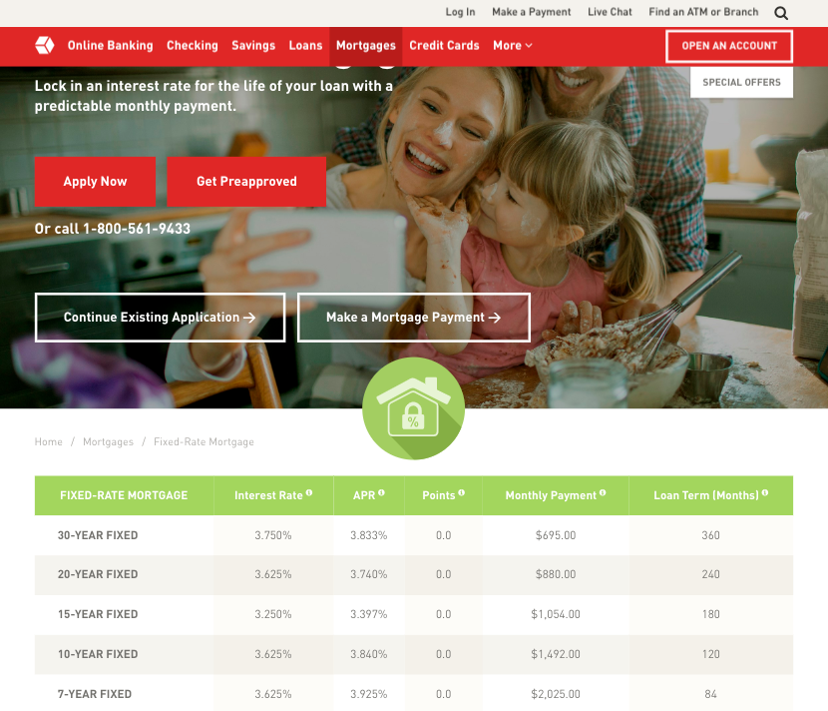Expand the More dropdown menu
The height and width of the screenshot is (711, 828).
click(512, 46)
